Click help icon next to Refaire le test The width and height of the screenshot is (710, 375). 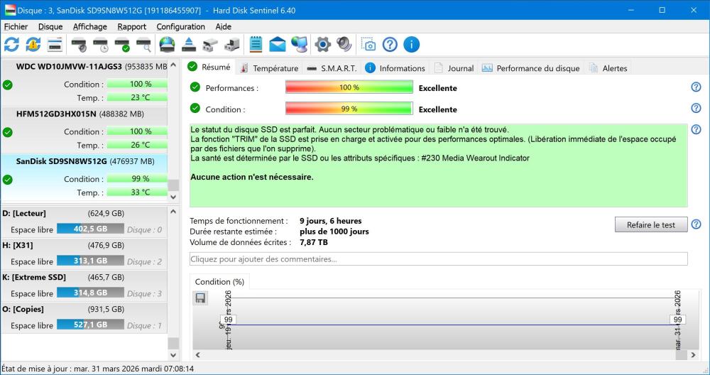tap(696, 224)
